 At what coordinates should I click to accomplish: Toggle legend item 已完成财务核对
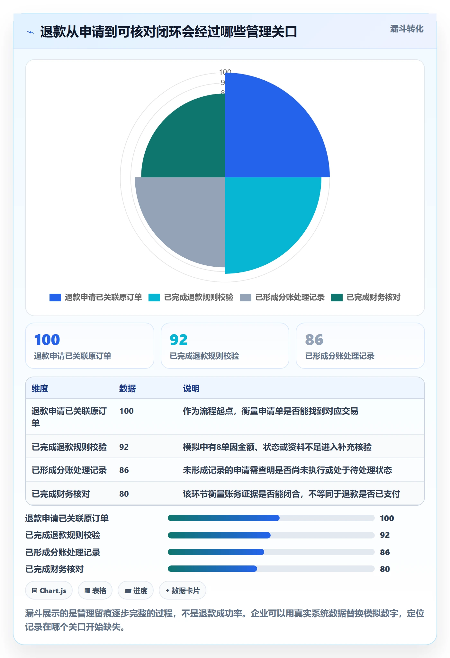coord(366,297)
